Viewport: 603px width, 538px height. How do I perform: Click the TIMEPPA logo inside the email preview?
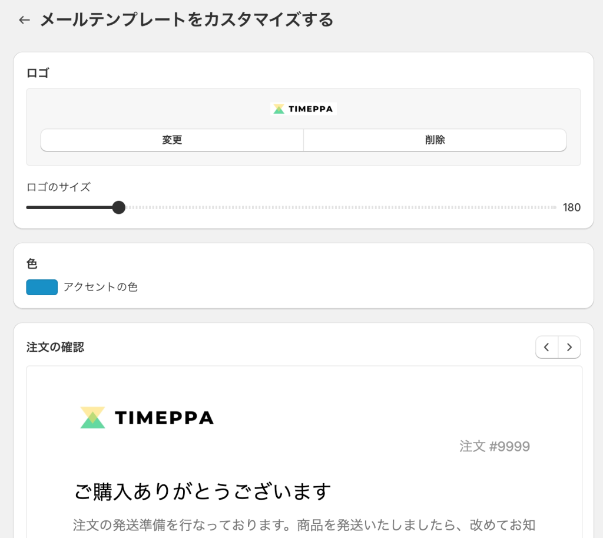(x=146, y=417)
